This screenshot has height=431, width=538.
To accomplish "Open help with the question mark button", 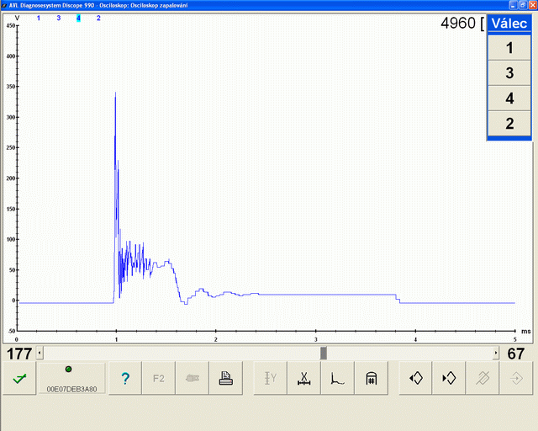I will point(125,379).
